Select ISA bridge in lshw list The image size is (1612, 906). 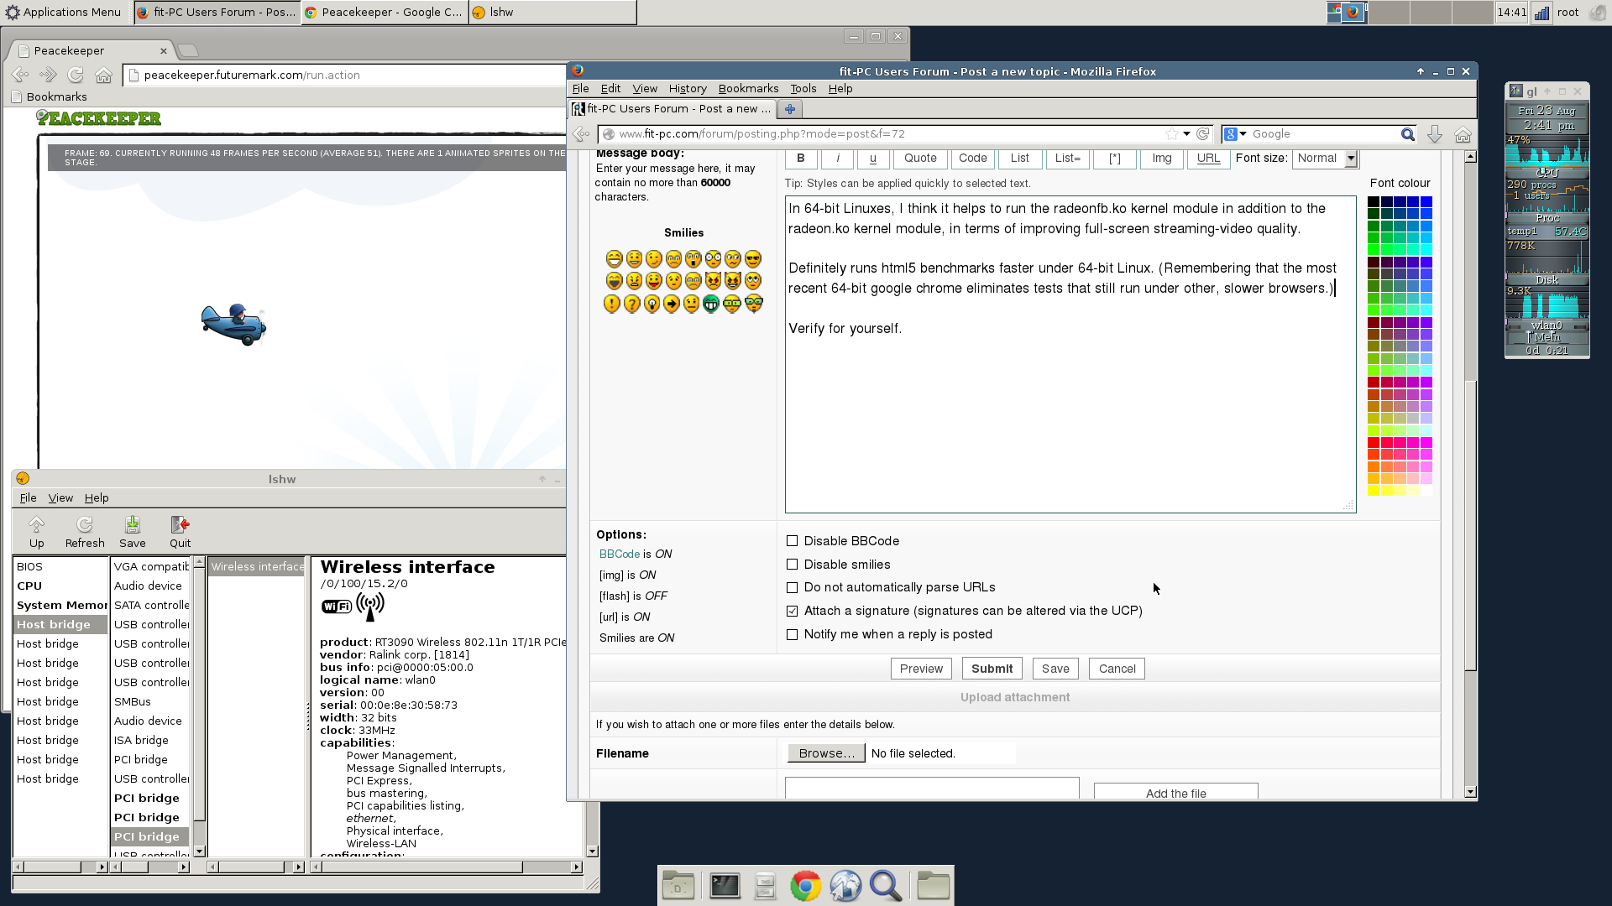141,740
